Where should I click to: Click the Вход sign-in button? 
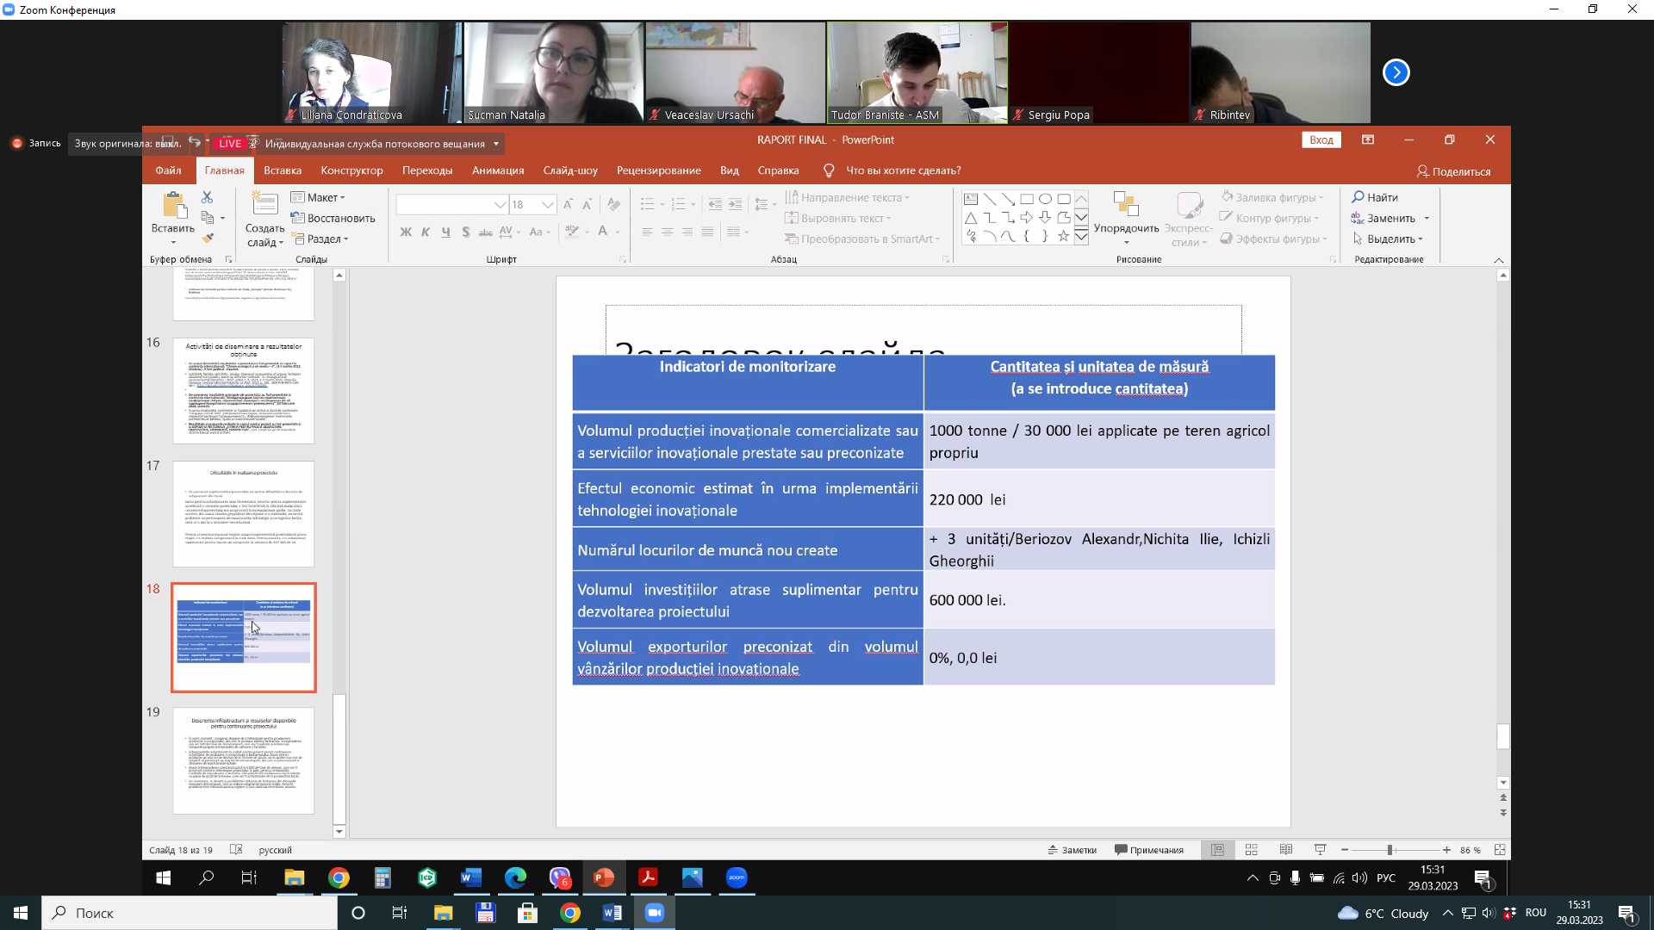pyautogui.click(x=1321, y=139)
